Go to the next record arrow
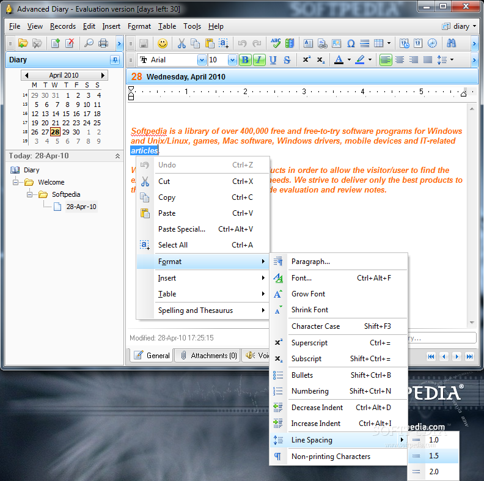 click(x=457, y=356)
